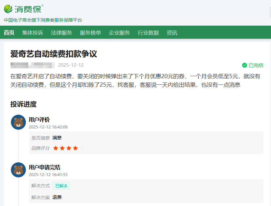This screenshot has height=206, width=271.
Task: Select the first star in 品牌评分
Action: pyautogui.click(x=56, y=148)
